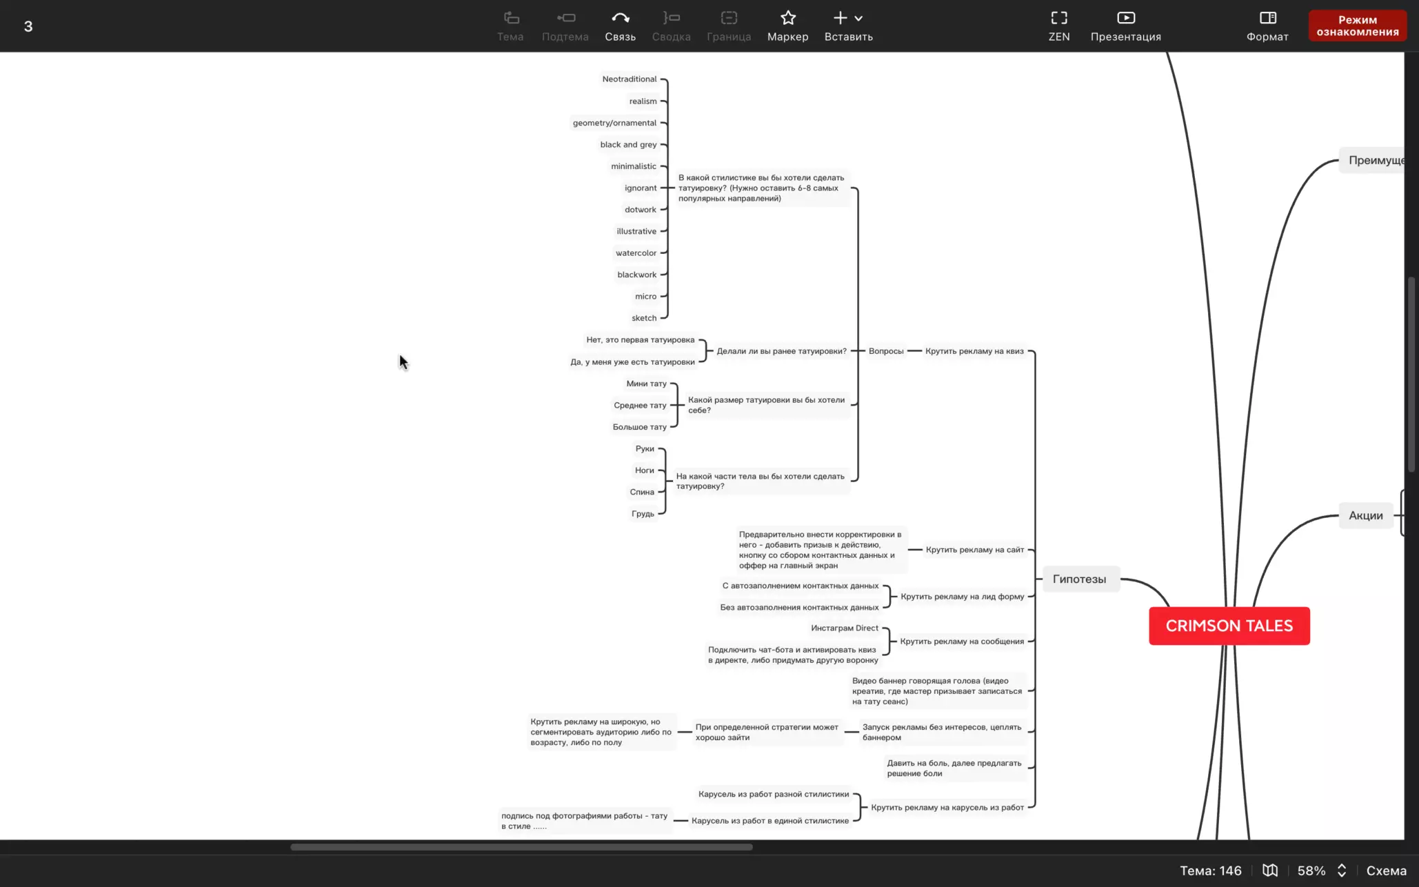1419x887 pixels.
Task: Click the Сводка (Summary) toolbar icon
Action: point(671,19)
